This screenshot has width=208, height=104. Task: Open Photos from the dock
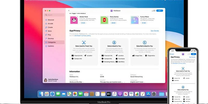tap(75, 94)
